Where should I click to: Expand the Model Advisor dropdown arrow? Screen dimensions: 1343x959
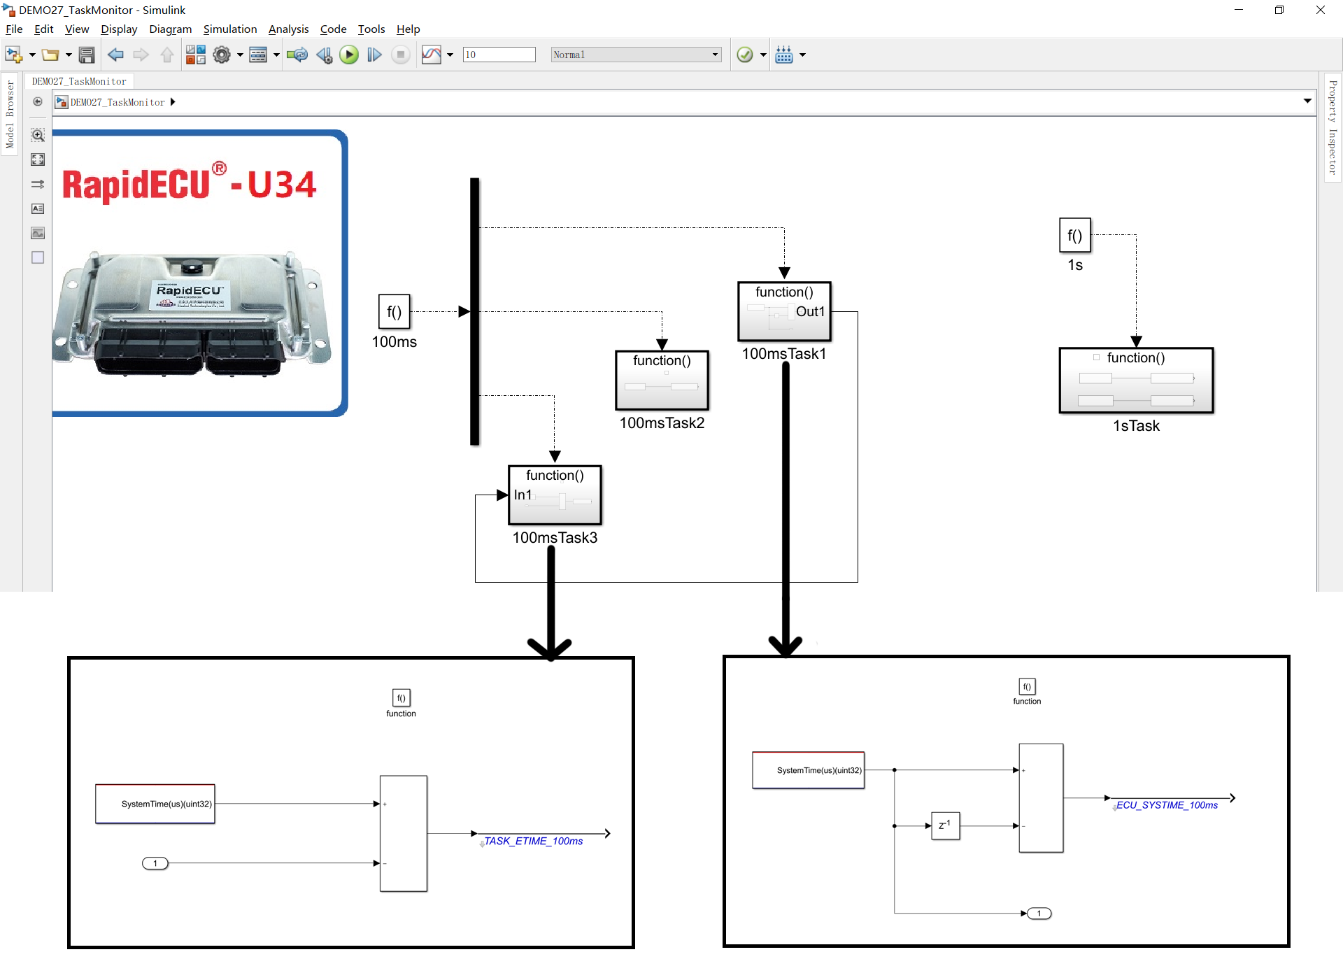pyautogui.click(x=763, y=55)
